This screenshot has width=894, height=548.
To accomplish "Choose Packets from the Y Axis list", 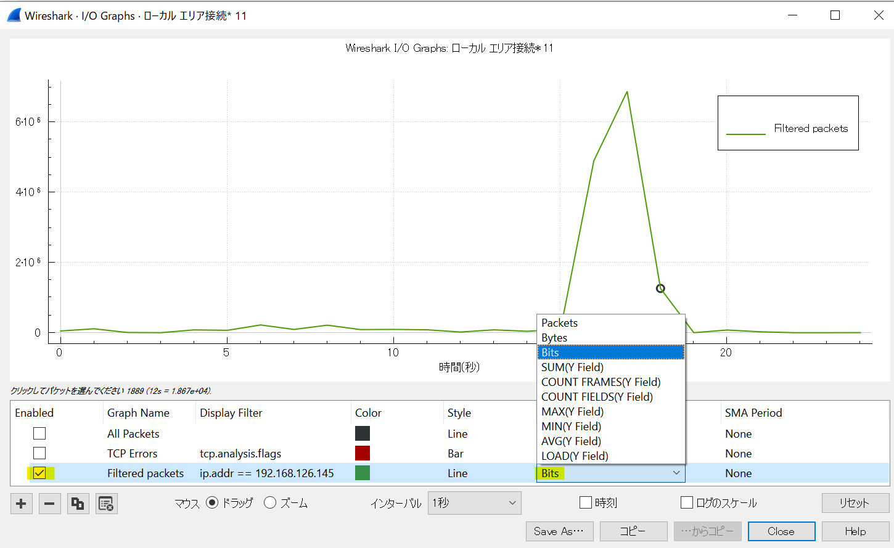I will point(610,323).
